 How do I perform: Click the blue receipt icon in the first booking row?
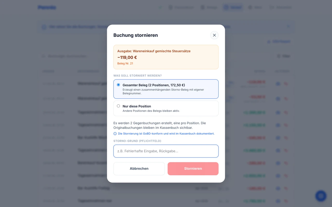tap(278, 84)
